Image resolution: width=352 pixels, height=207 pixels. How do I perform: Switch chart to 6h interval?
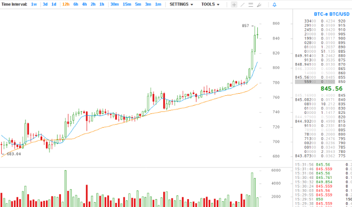coord(76,4)
